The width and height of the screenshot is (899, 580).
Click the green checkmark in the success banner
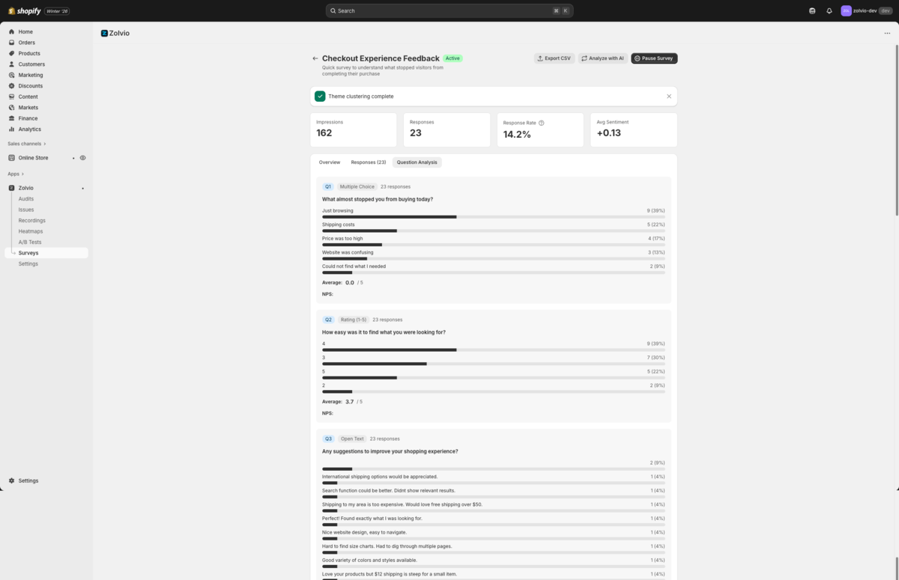pos(320,96)
